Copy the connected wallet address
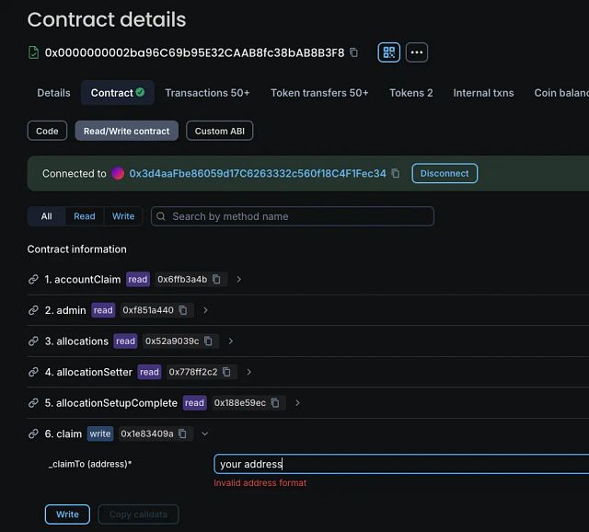This screenshot has width=589, height=532. tap(396, 173)
